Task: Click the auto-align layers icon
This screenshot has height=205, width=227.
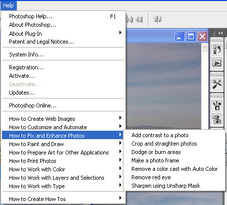Action: point(158,19)
